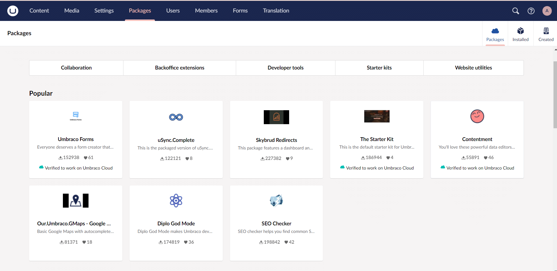This screenshot has height=271, width=557.
Task: Click the Umbraco Forms package icon
Action: tap(76, 116)
